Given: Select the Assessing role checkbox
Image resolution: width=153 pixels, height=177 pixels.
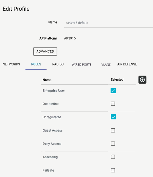Looking at the screenshot, I should (113, 157).
